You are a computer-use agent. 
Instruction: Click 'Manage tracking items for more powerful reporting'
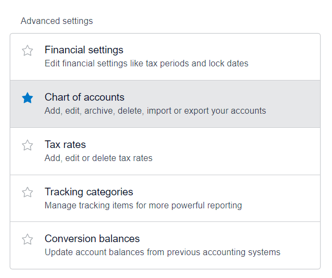pyautogui.click(x=143, y=206)
